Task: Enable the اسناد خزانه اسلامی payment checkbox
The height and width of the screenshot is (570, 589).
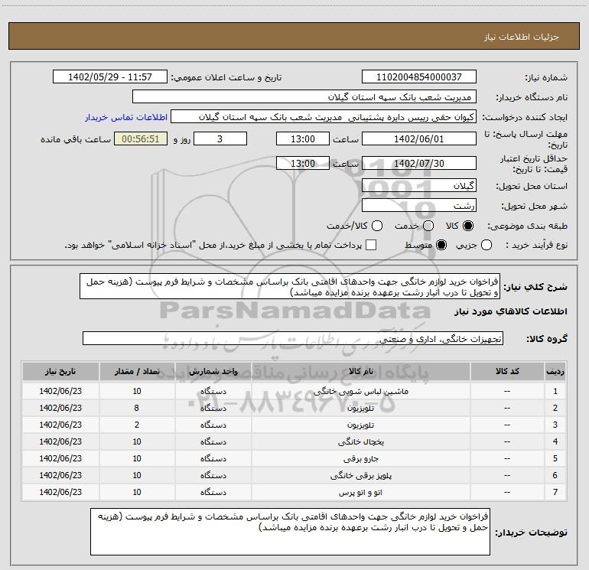Action: point(372,245)
